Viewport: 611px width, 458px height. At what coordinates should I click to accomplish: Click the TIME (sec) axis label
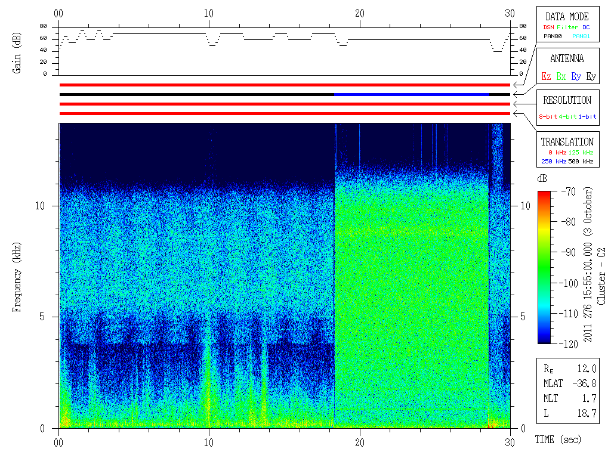[558, 440]
